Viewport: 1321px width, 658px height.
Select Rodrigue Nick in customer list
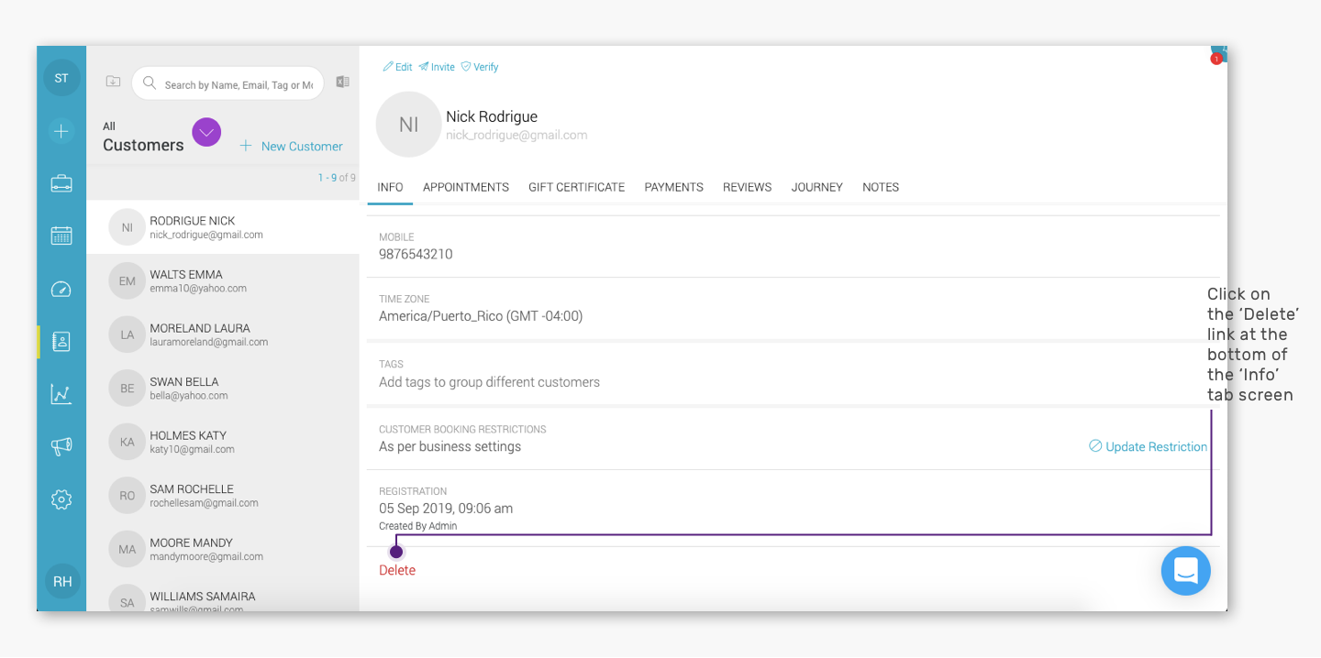click(x=223, y=227)
